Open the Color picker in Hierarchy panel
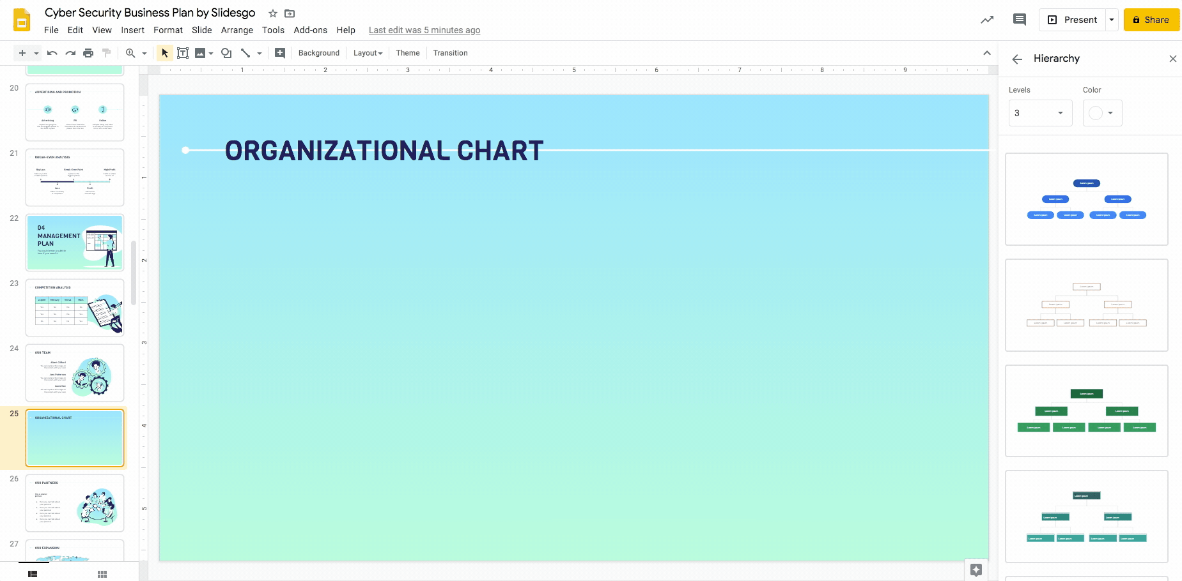This screenshot has height=581, width=1182. (1102, 112)
